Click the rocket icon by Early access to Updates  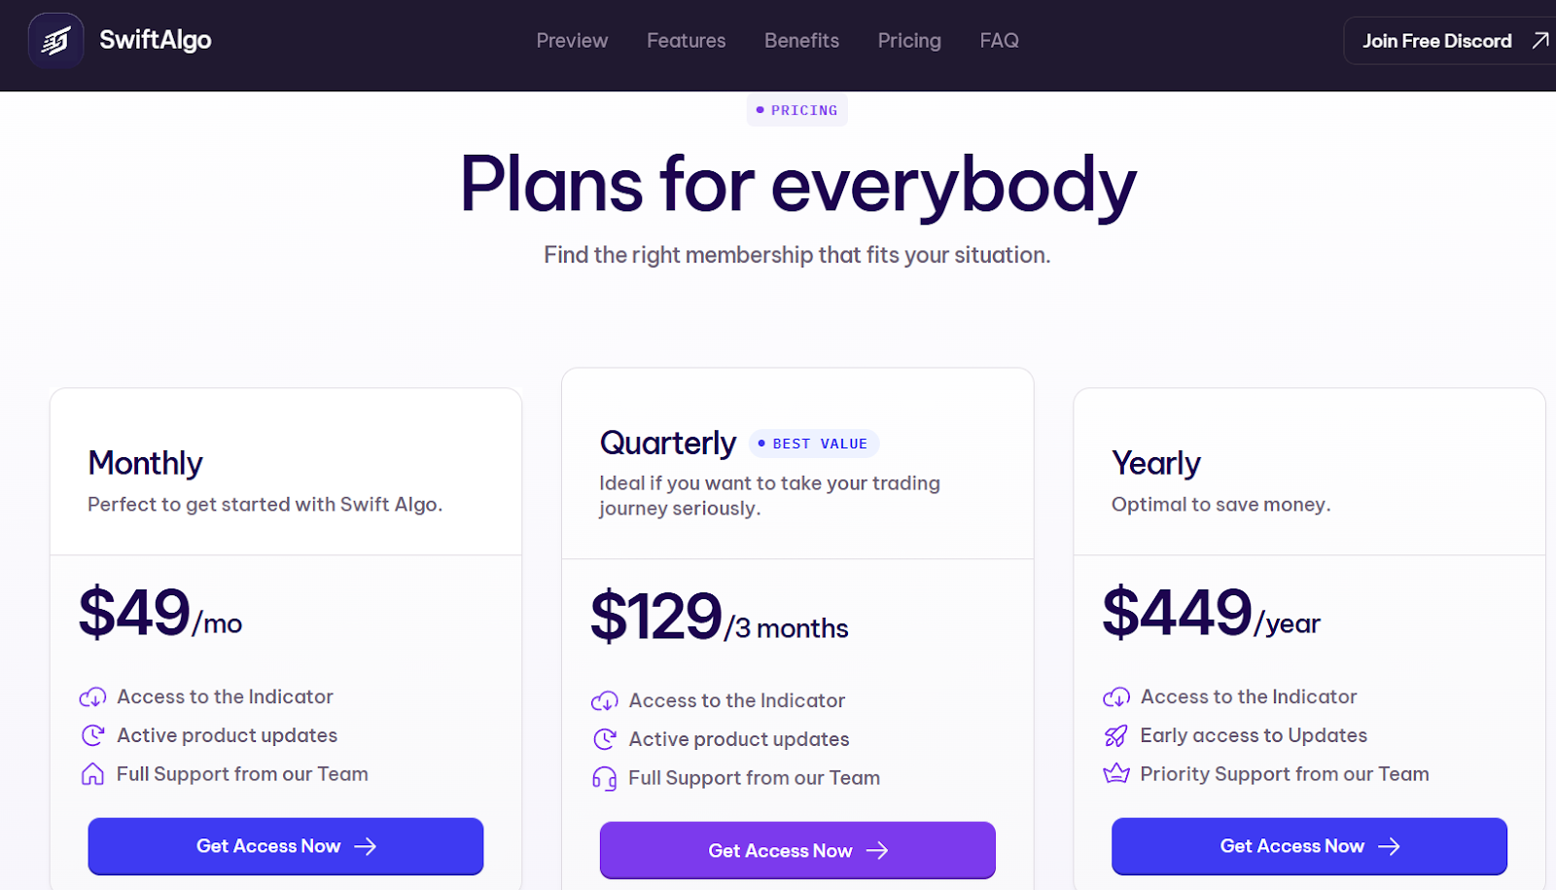pyautogui.click(x=1116, y=735)
